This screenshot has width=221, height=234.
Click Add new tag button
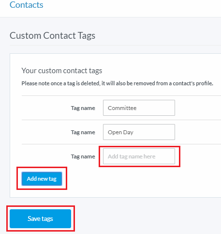[x=42, y=179]
